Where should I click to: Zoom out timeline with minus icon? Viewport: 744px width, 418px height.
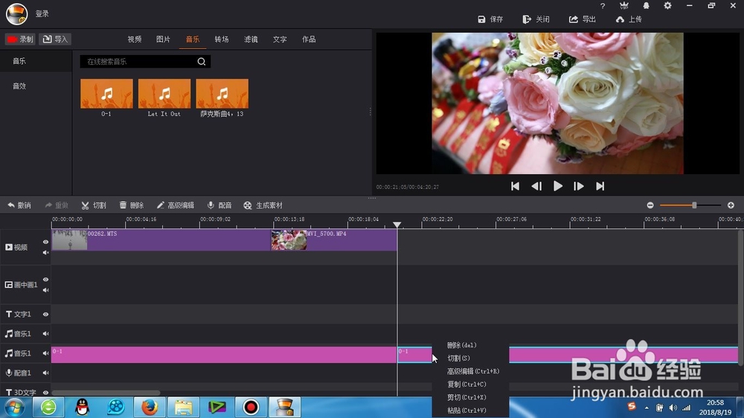650,205
